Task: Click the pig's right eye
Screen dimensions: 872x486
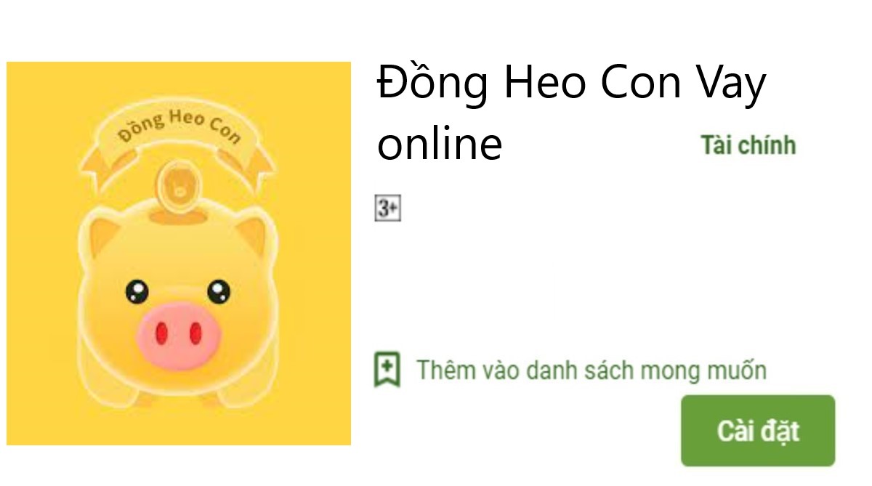Action: click(x=219, y=291)
